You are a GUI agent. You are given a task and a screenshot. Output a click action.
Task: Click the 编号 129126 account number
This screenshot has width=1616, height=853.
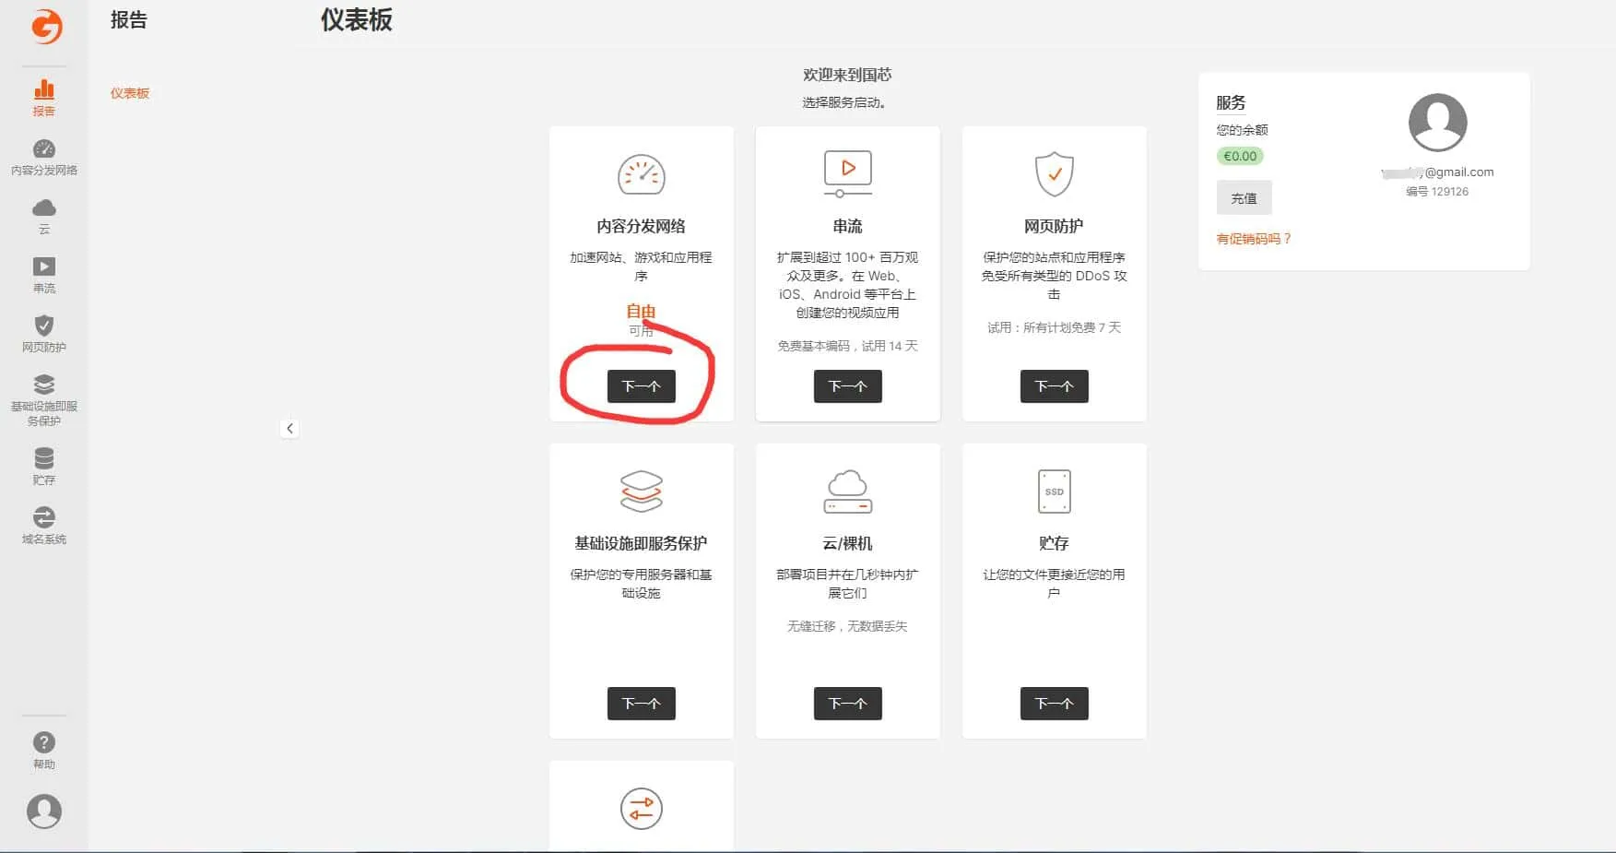pos(1437,192)
